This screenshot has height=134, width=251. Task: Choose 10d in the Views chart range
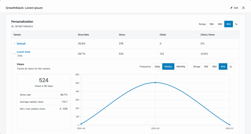point(206,66)
